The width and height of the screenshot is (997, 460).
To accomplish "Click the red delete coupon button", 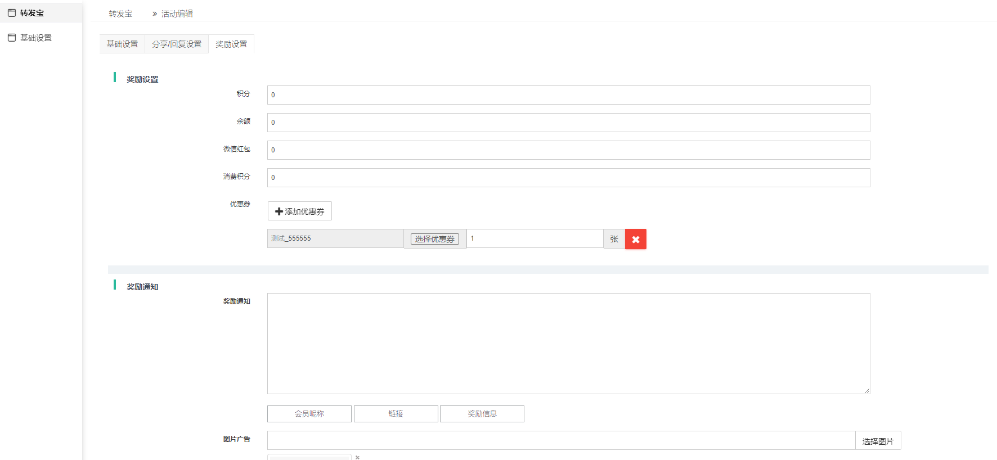I will click(635, 239).
